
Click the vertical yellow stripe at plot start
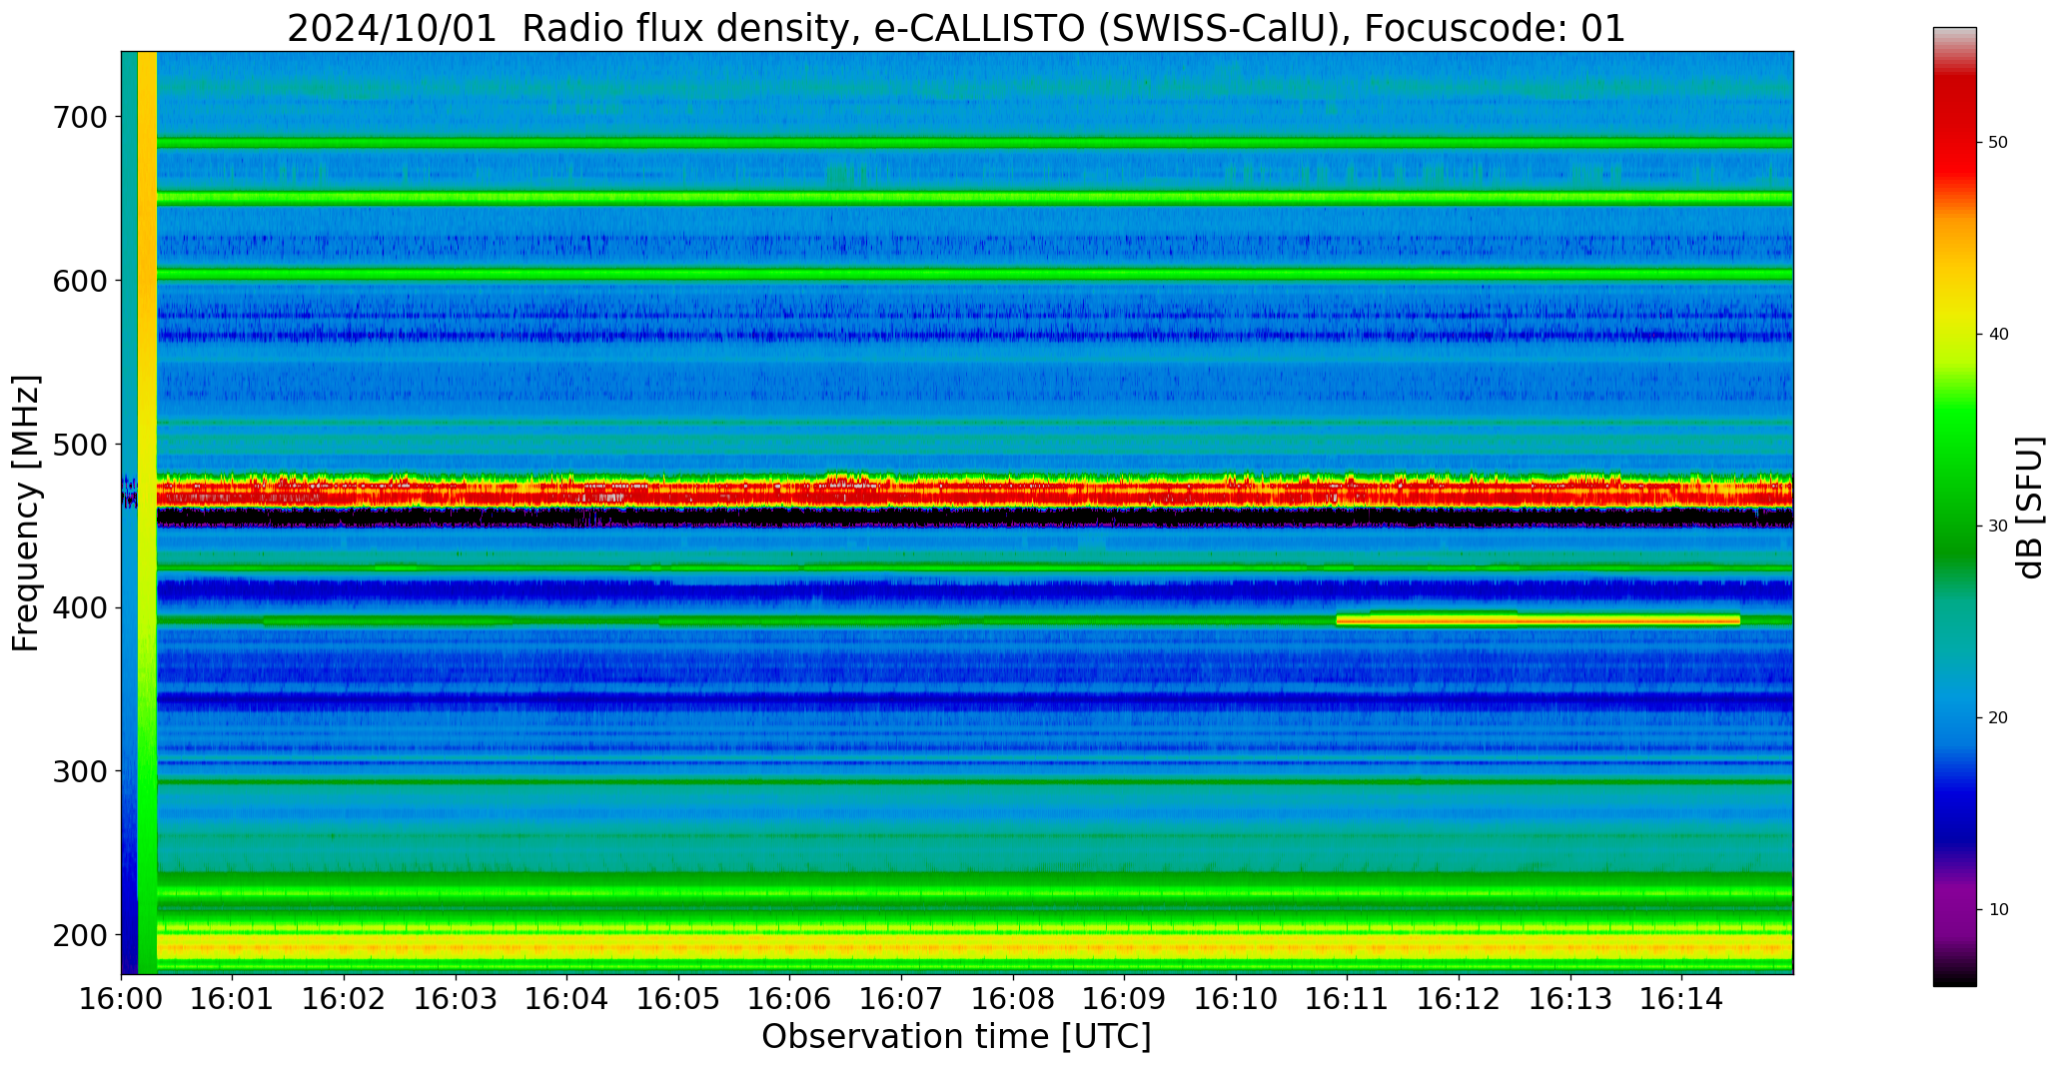(x=147, y=513)
